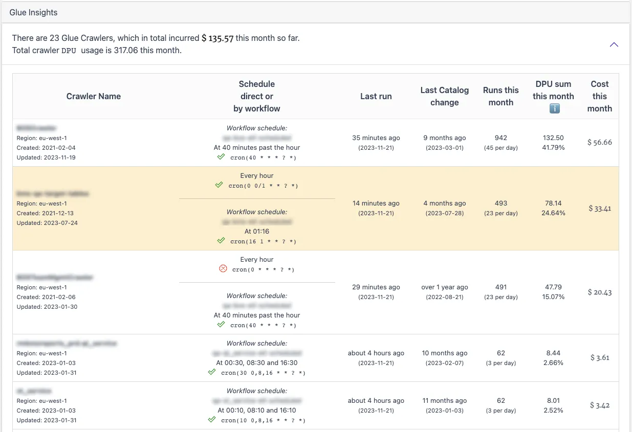This screenshot has width=632, height=432.
Task: Click 'Created: 2021-02-06' crawler detail
Action: tap(46, 297)
